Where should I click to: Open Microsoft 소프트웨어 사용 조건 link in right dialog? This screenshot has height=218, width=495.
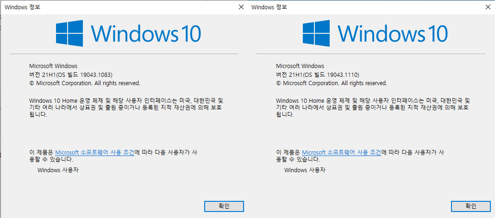tap(342, 152)
